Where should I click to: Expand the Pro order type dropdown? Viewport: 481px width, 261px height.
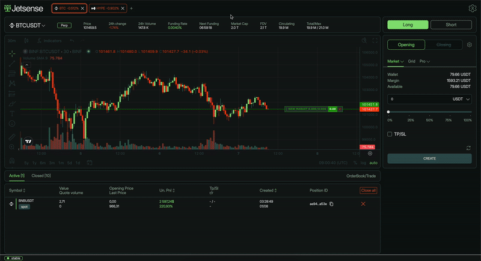tap(425, 61)
